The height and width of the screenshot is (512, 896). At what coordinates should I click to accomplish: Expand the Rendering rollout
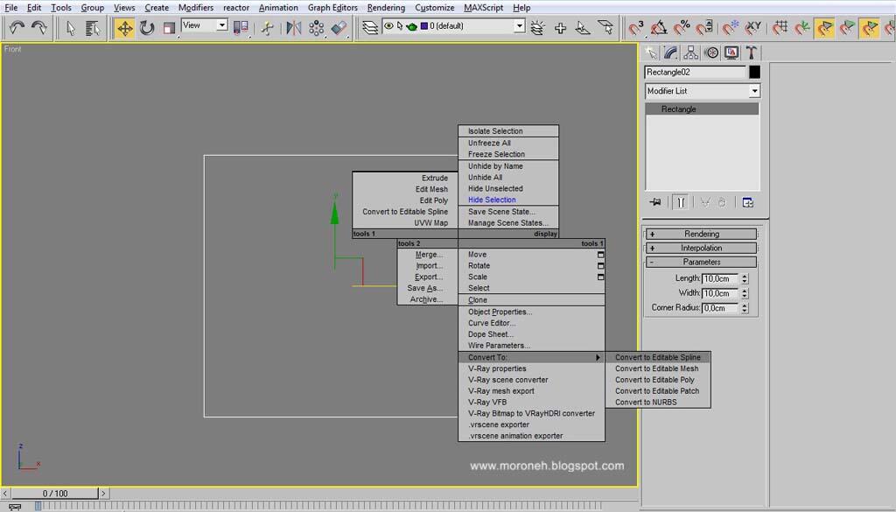702,235
